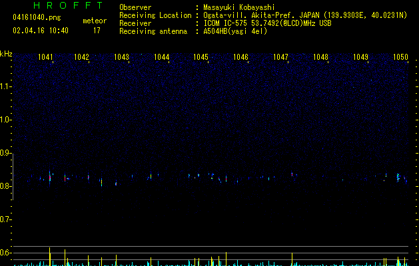Click the meteor label
This screenshot has height=266, width=419.
[x=95, y=21]
